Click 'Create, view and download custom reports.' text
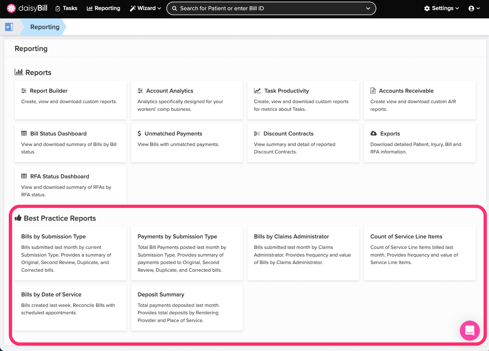The height and width of the screenshot is (351, 489). (69, 102)
